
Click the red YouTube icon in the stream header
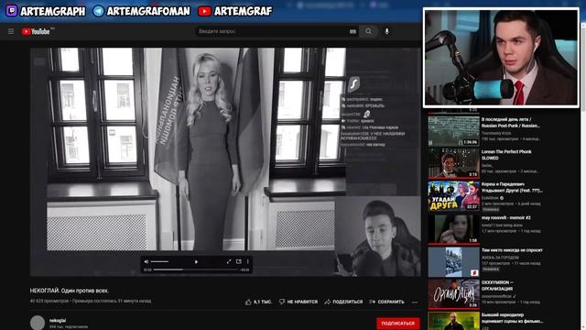click(x=204, y=11)
